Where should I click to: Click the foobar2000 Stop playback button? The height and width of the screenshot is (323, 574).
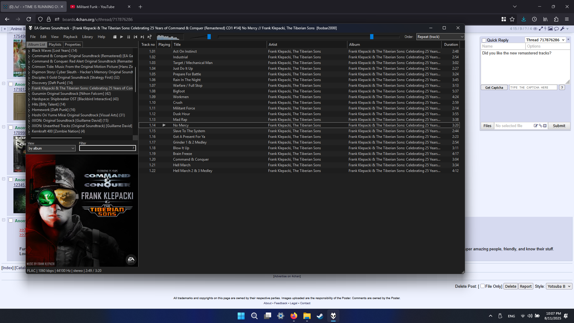[115, 37]
